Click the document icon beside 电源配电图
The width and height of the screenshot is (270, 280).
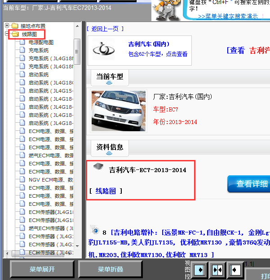[x=22, y=42]
